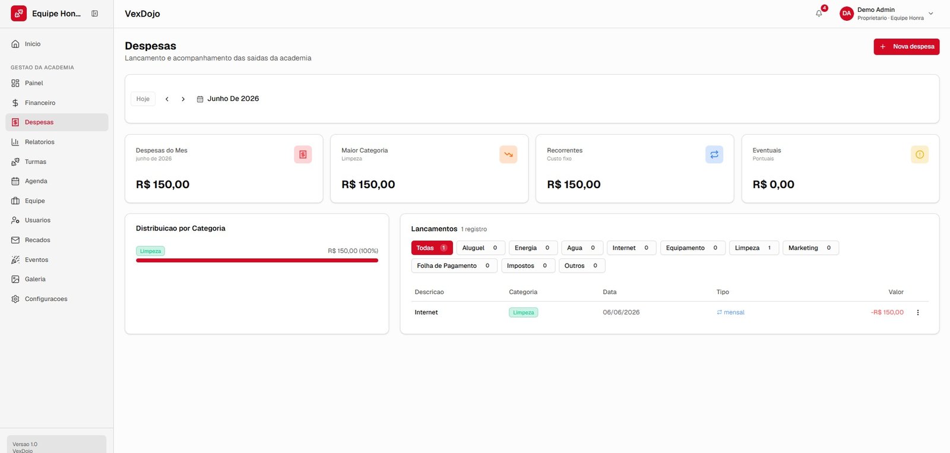The width and height of the screenshot is (950, 453).
Task: Click the Equipe sidebar icon
Action: click(15, 201)
